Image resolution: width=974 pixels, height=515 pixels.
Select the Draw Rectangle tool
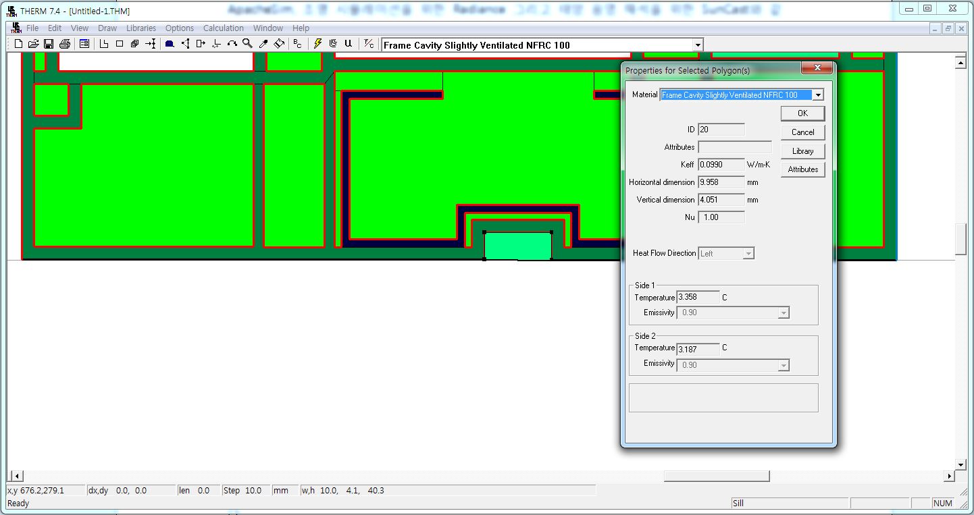pos(120,44)
